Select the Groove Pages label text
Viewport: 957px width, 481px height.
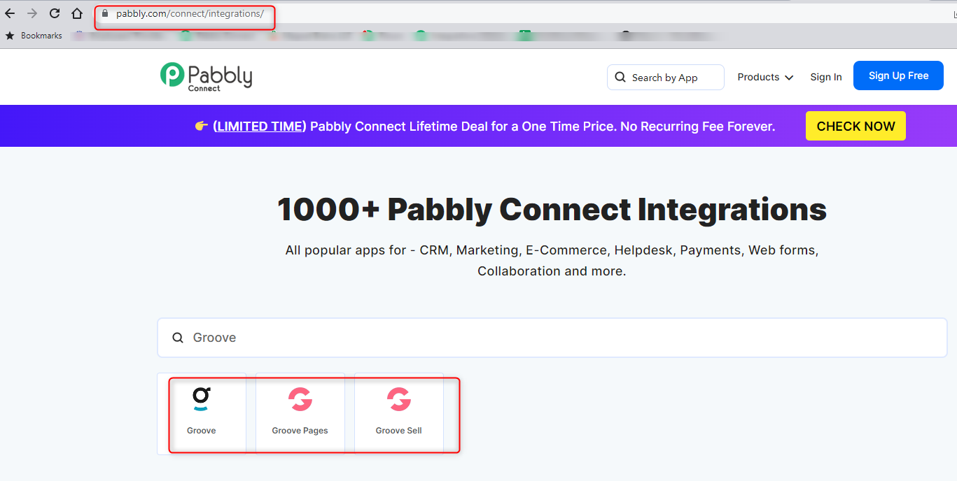point(300,431)
